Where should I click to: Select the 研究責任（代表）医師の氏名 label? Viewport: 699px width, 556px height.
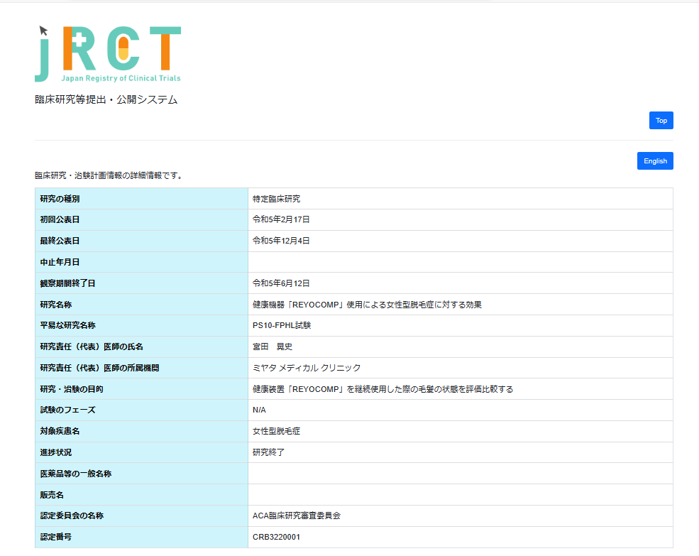(x=92, y=347)
